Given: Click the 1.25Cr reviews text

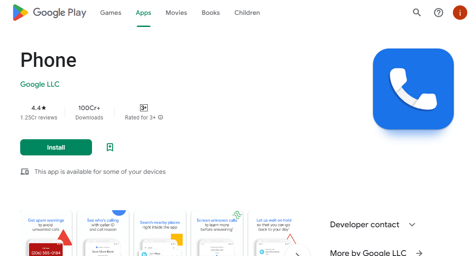Looking at the screenshot, I should tap(39, 117).
